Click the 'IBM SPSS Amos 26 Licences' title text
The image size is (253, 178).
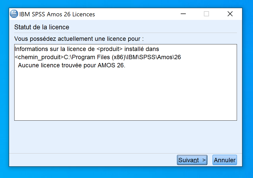(x=57, y=14)
